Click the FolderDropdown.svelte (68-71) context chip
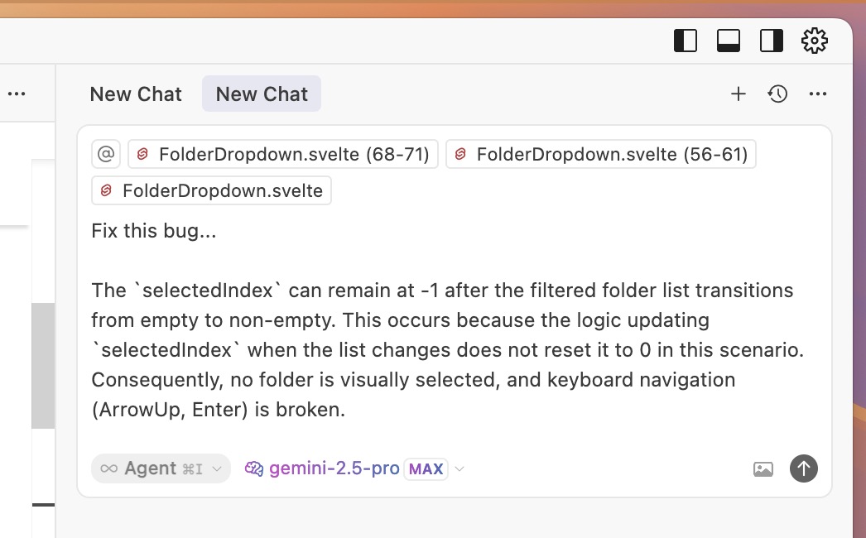Image resolution: width=866 pixels, height=538 pixels. [x=283, y=154]
